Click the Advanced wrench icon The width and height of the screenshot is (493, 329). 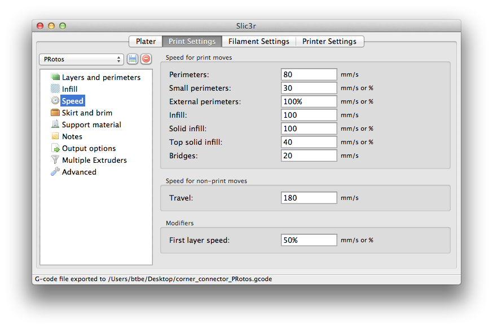click(x=55, y=172)
